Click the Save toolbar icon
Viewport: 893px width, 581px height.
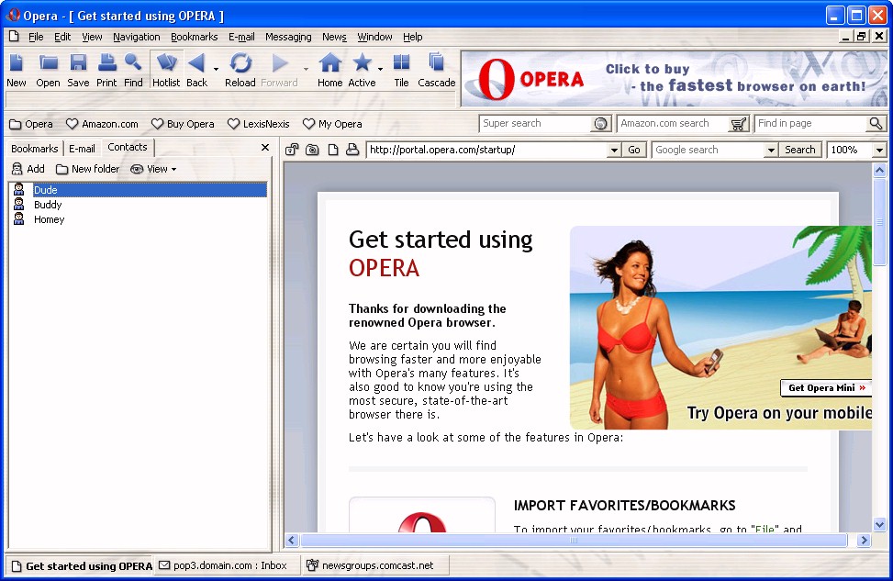[78, 63]
